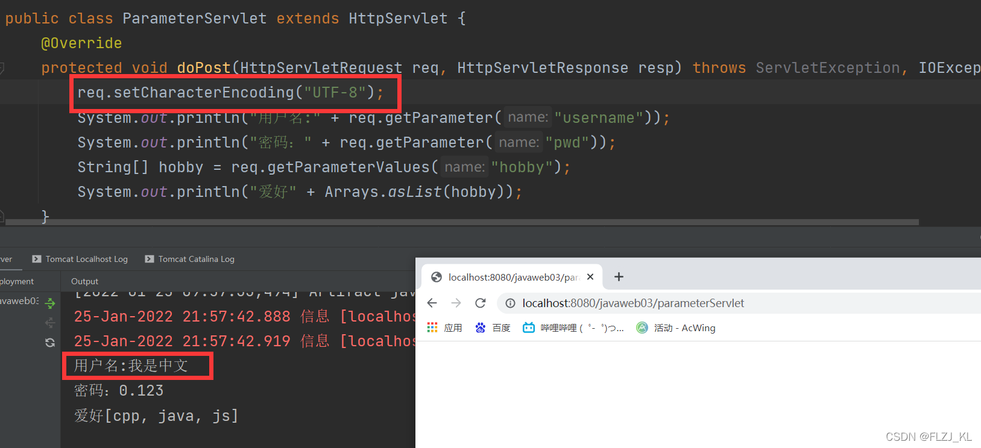
Task: Click the refresh deployment icon in IDE
Action: (50, 343)
